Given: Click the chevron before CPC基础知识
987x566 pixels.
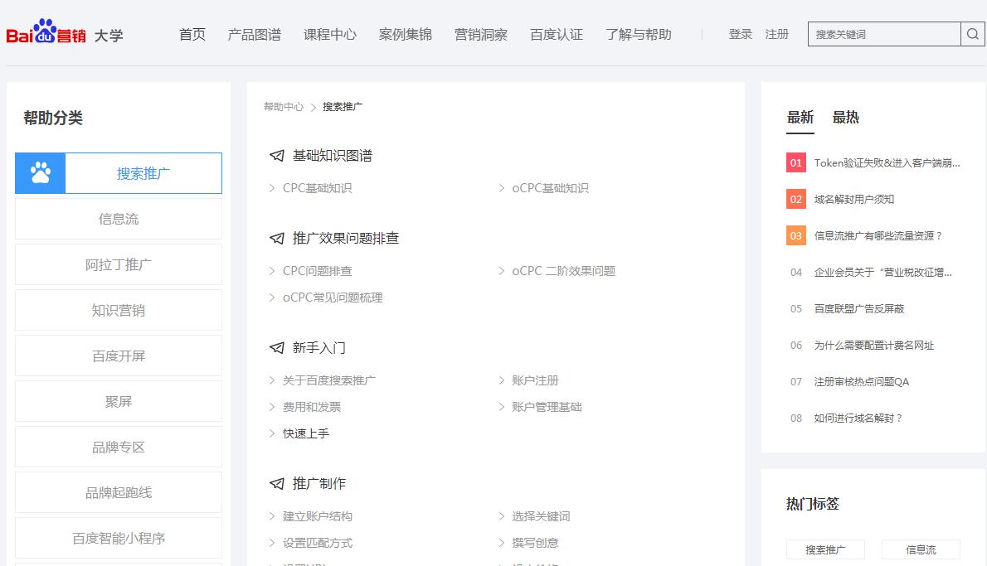Looking at the screenshot, I should click(x=272, y=188).
